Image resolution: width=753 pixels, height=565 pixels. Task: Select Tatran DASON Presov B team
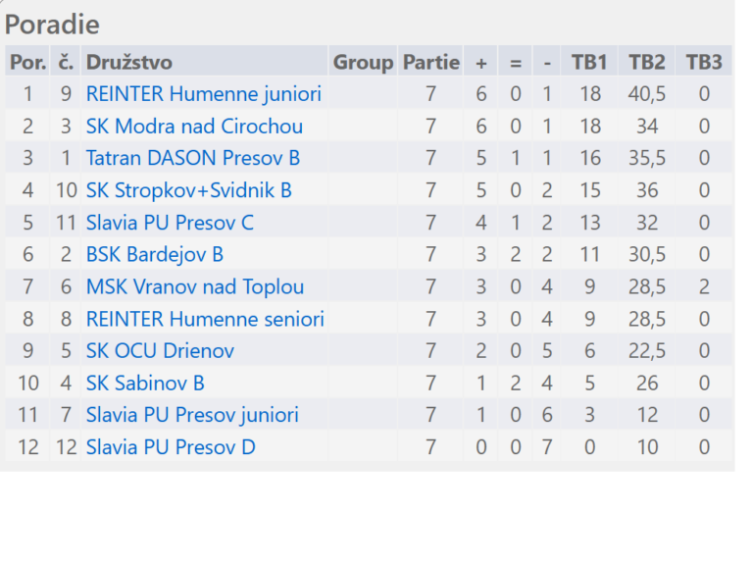click(193, 158)
